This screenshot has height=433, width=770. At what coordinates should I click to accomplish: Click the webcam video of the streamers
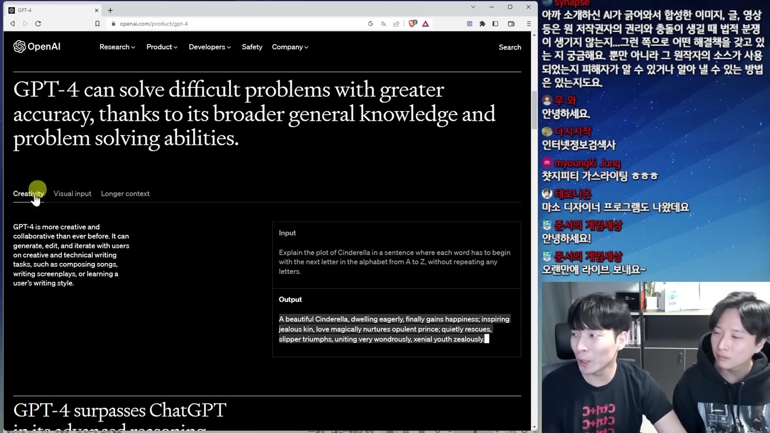655,357
